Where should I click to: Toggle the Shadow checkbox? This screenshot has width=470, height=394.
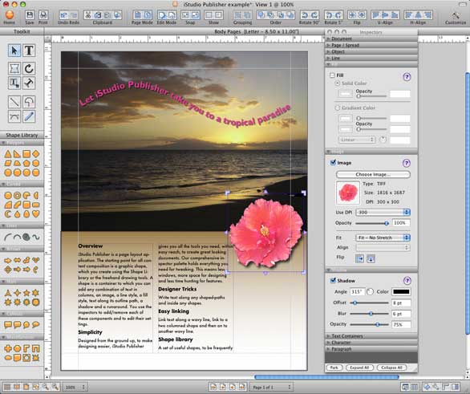pos(333,280)
